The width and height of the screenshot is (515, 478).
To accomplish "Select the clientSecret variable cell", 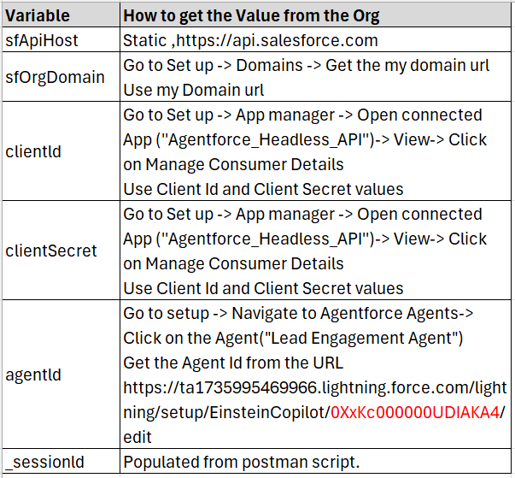I will 51,251.
